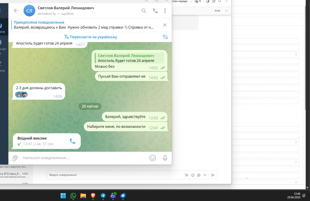This screenshot has width=310, height=201.
Task: Click the translate language icon
Action: click(67, 37)
